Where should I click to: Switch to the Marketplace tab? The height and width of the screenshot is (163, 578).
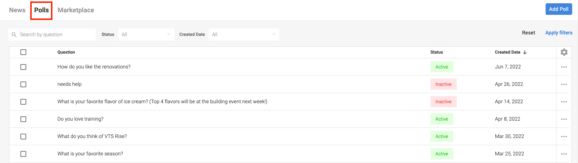[76, 10]
